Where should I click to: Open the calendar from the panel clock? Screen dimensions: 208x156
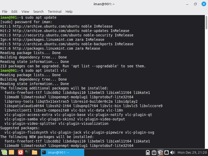(x=192, y=152)
